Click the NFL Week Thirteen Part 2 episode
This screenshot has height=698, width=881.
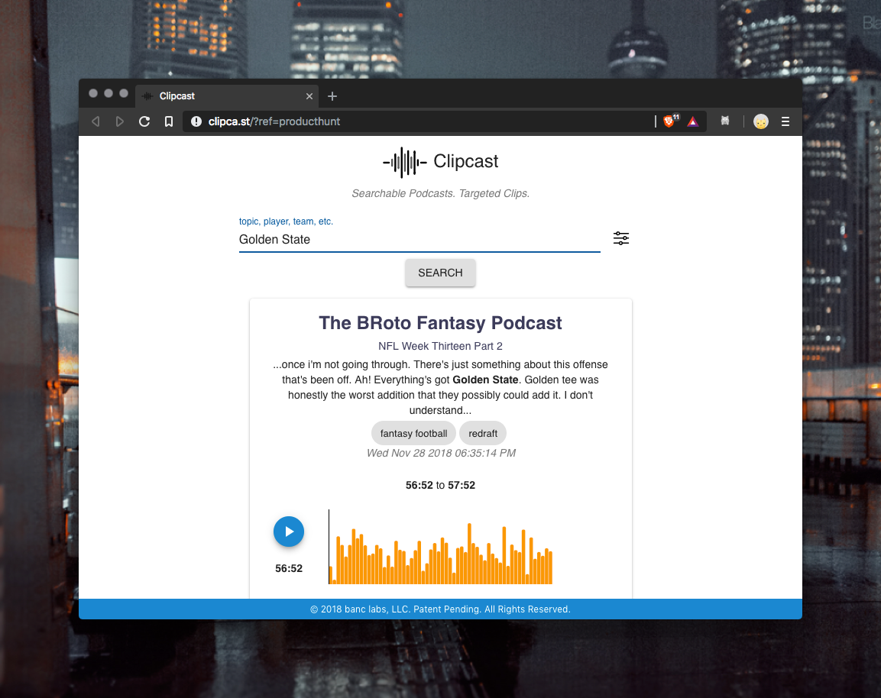[440, 346]
